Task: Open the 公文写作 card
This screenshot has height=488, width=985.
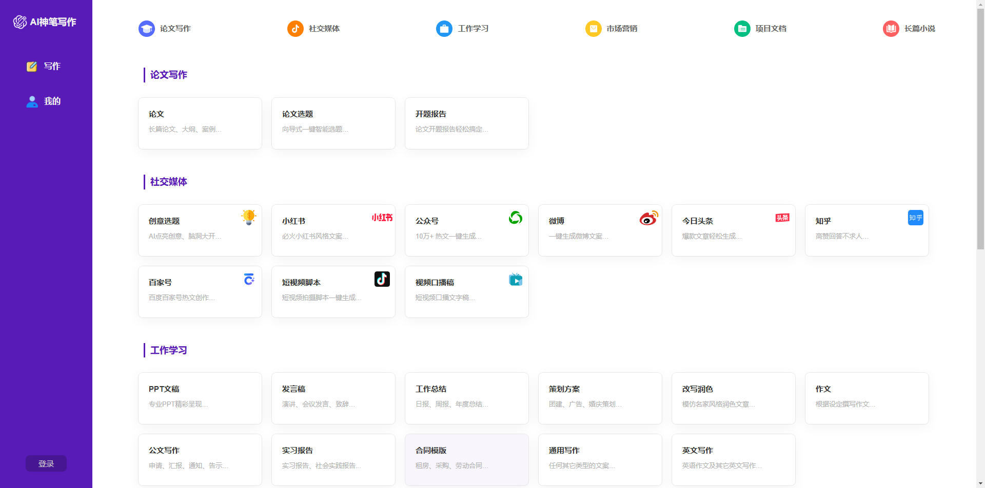Action: pos(200,460)
